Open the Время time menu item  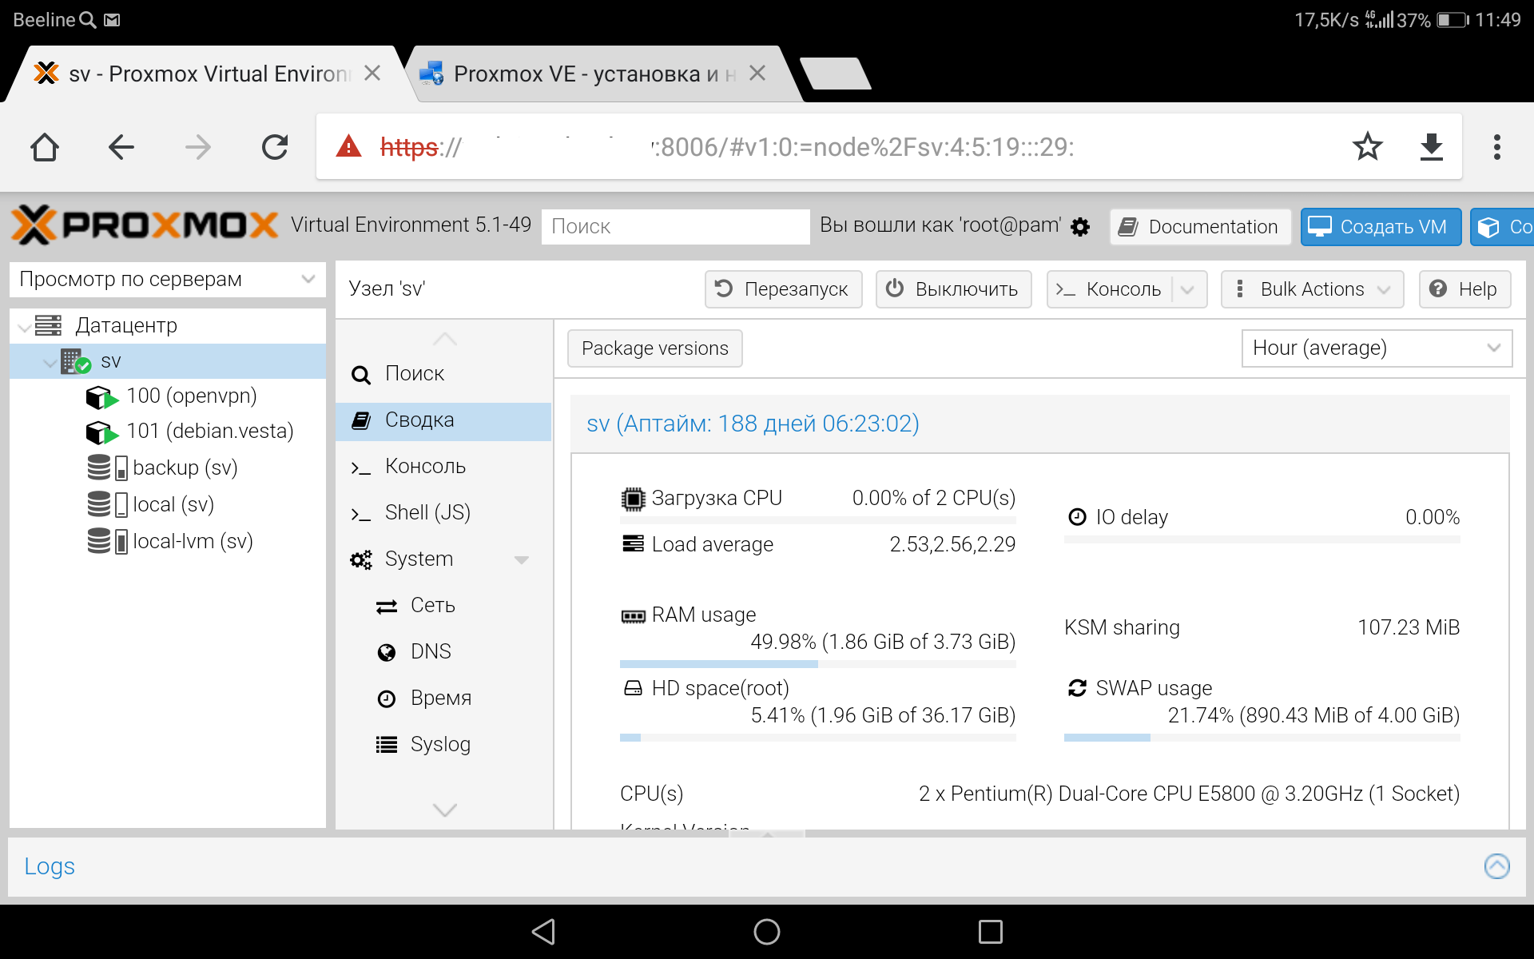[443, 698]
